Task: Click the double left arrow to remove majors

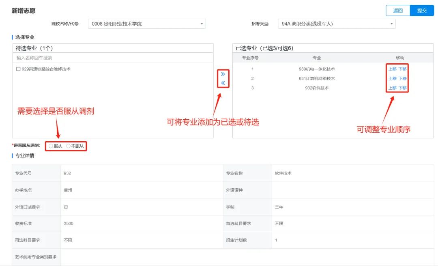Action: 223,83
